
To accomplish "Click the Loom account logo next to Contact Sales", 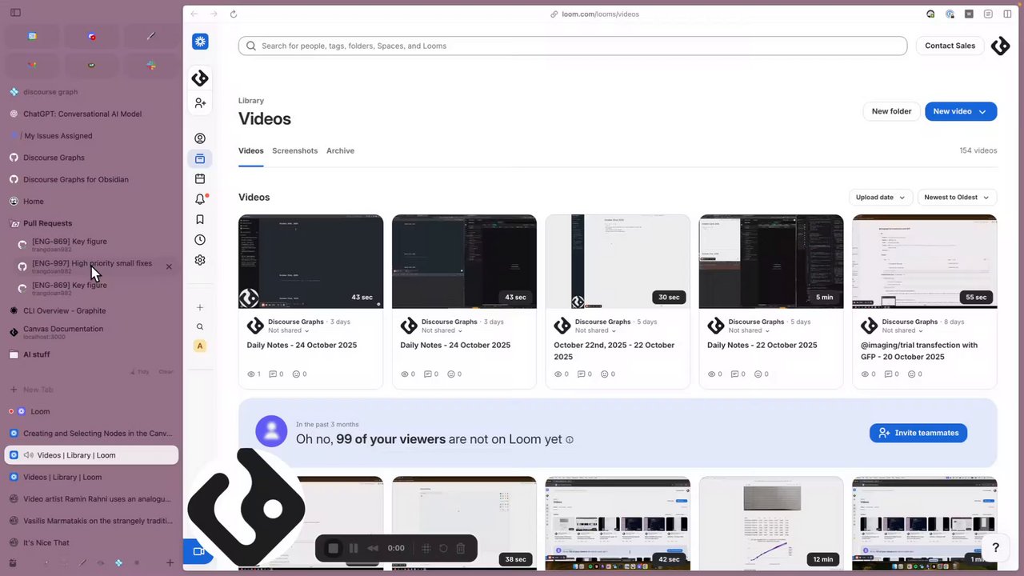I will tap(1000, 46).
